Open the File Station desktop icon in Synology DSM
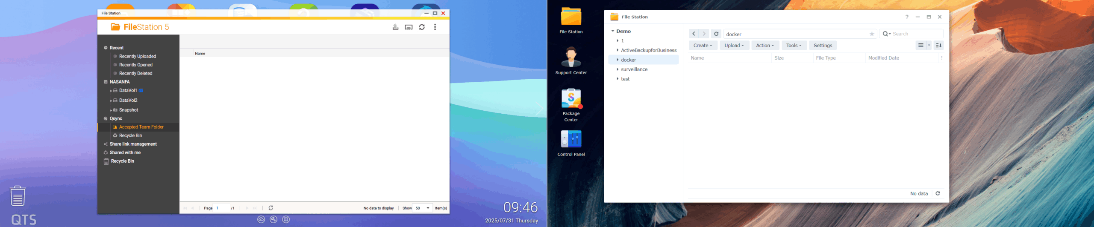Viewport: 1094px width, 227px height. pyautogui.click(x=571, y=20)
